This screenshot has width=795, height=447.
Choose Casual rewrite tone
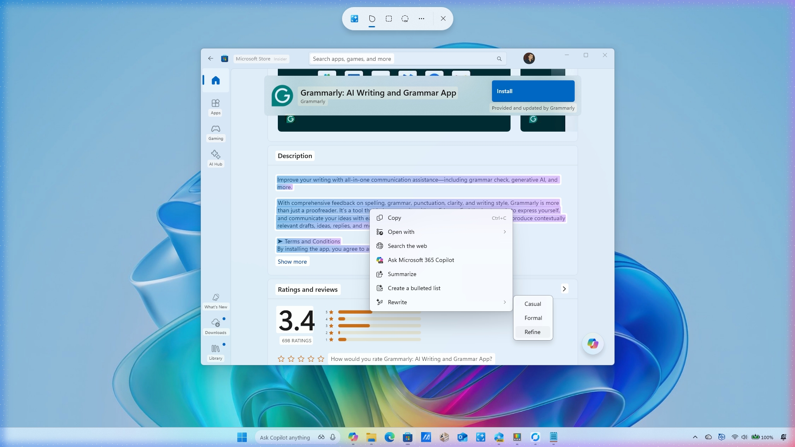click(x=532, y=303)
